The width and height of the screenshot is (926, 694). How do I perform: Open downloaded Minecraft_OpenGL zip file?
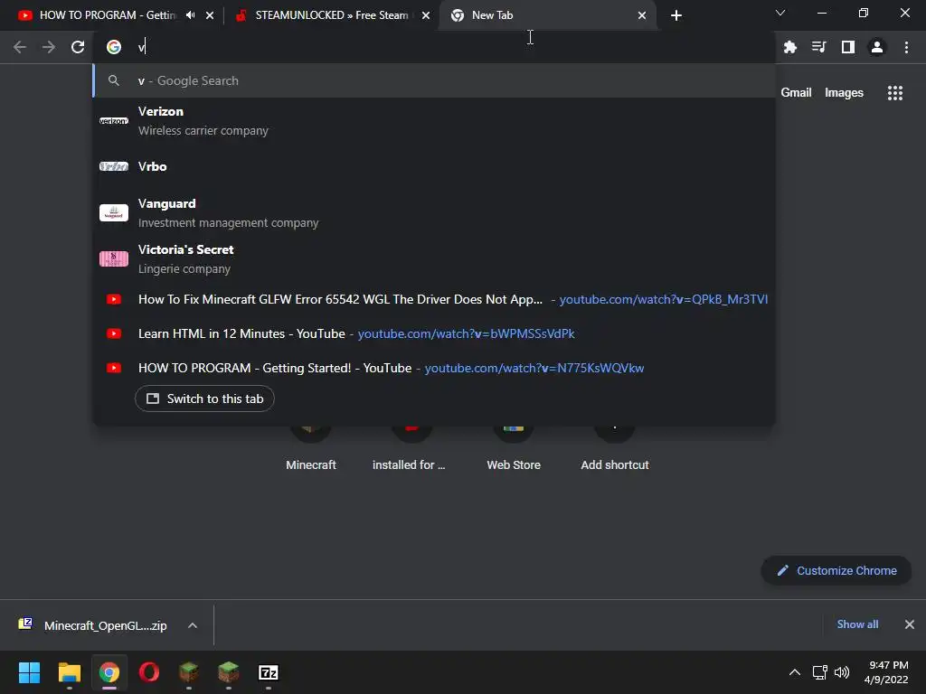click(94, 625)
